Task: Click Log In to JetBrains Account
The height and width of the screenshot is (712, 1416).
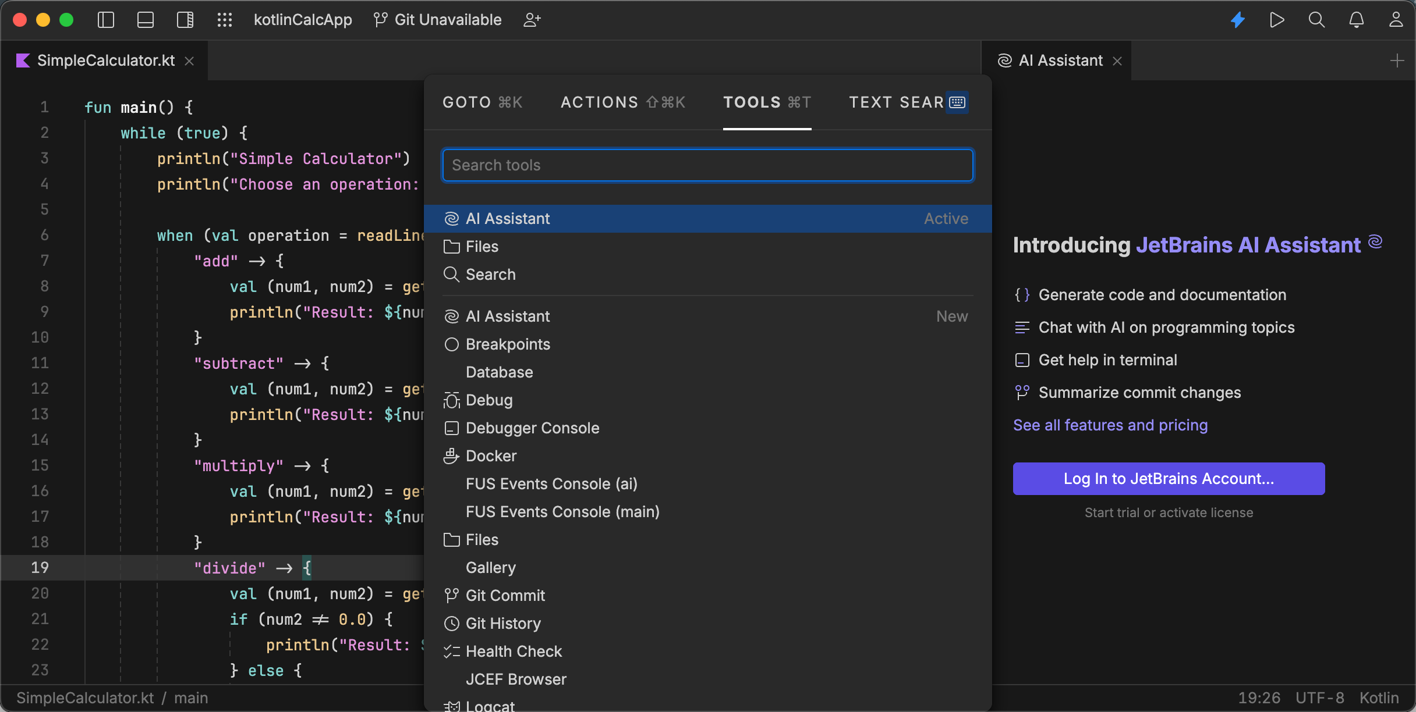Action: click(1168, 478)
